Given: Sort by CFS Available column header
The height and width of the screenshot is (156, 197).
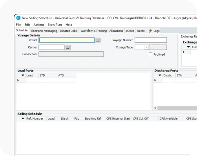Looking at the screenshot, I should pos(172,119).
